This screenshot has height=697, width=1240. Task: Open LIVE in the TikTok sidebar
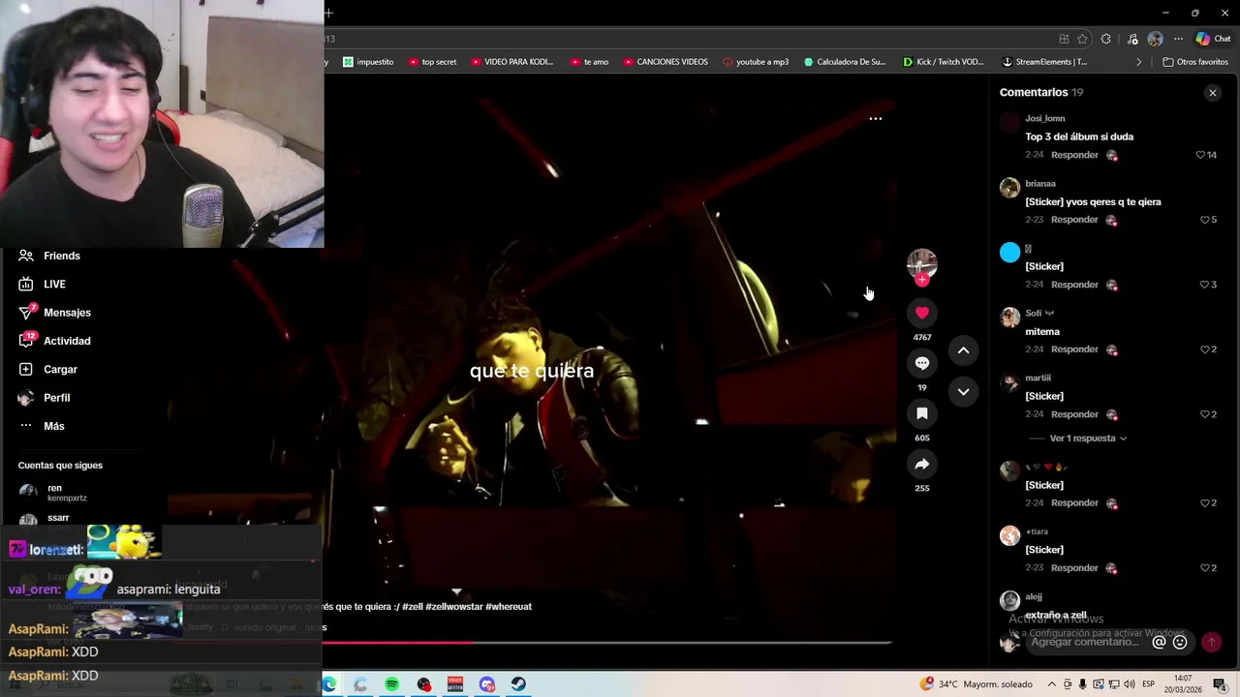[x=43, y=284]
